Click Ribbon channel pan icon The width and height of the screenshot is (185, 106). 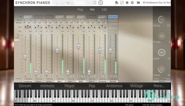pyautogui.click(x=38, y=27)
